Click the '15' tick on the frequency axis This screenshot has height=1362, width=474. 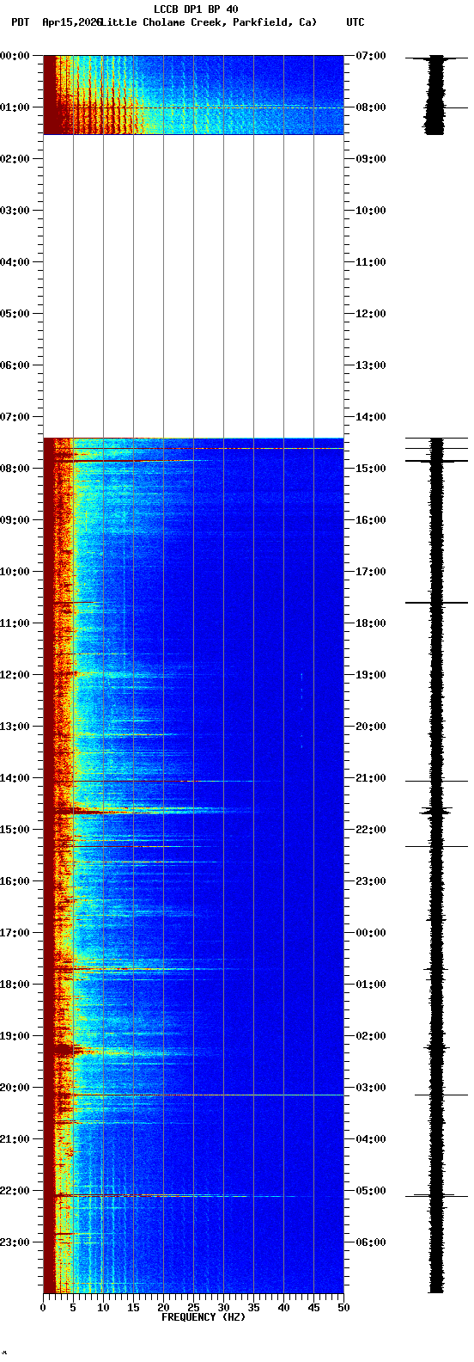point(133,1308)
